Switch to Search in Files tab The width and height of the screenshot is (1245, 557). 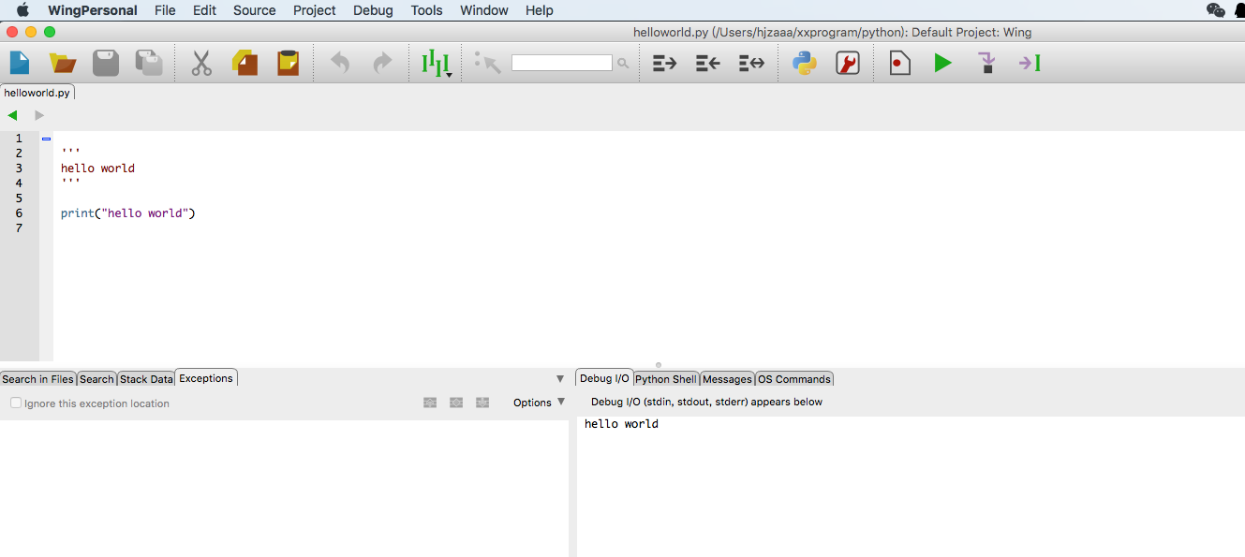(37, 379)
